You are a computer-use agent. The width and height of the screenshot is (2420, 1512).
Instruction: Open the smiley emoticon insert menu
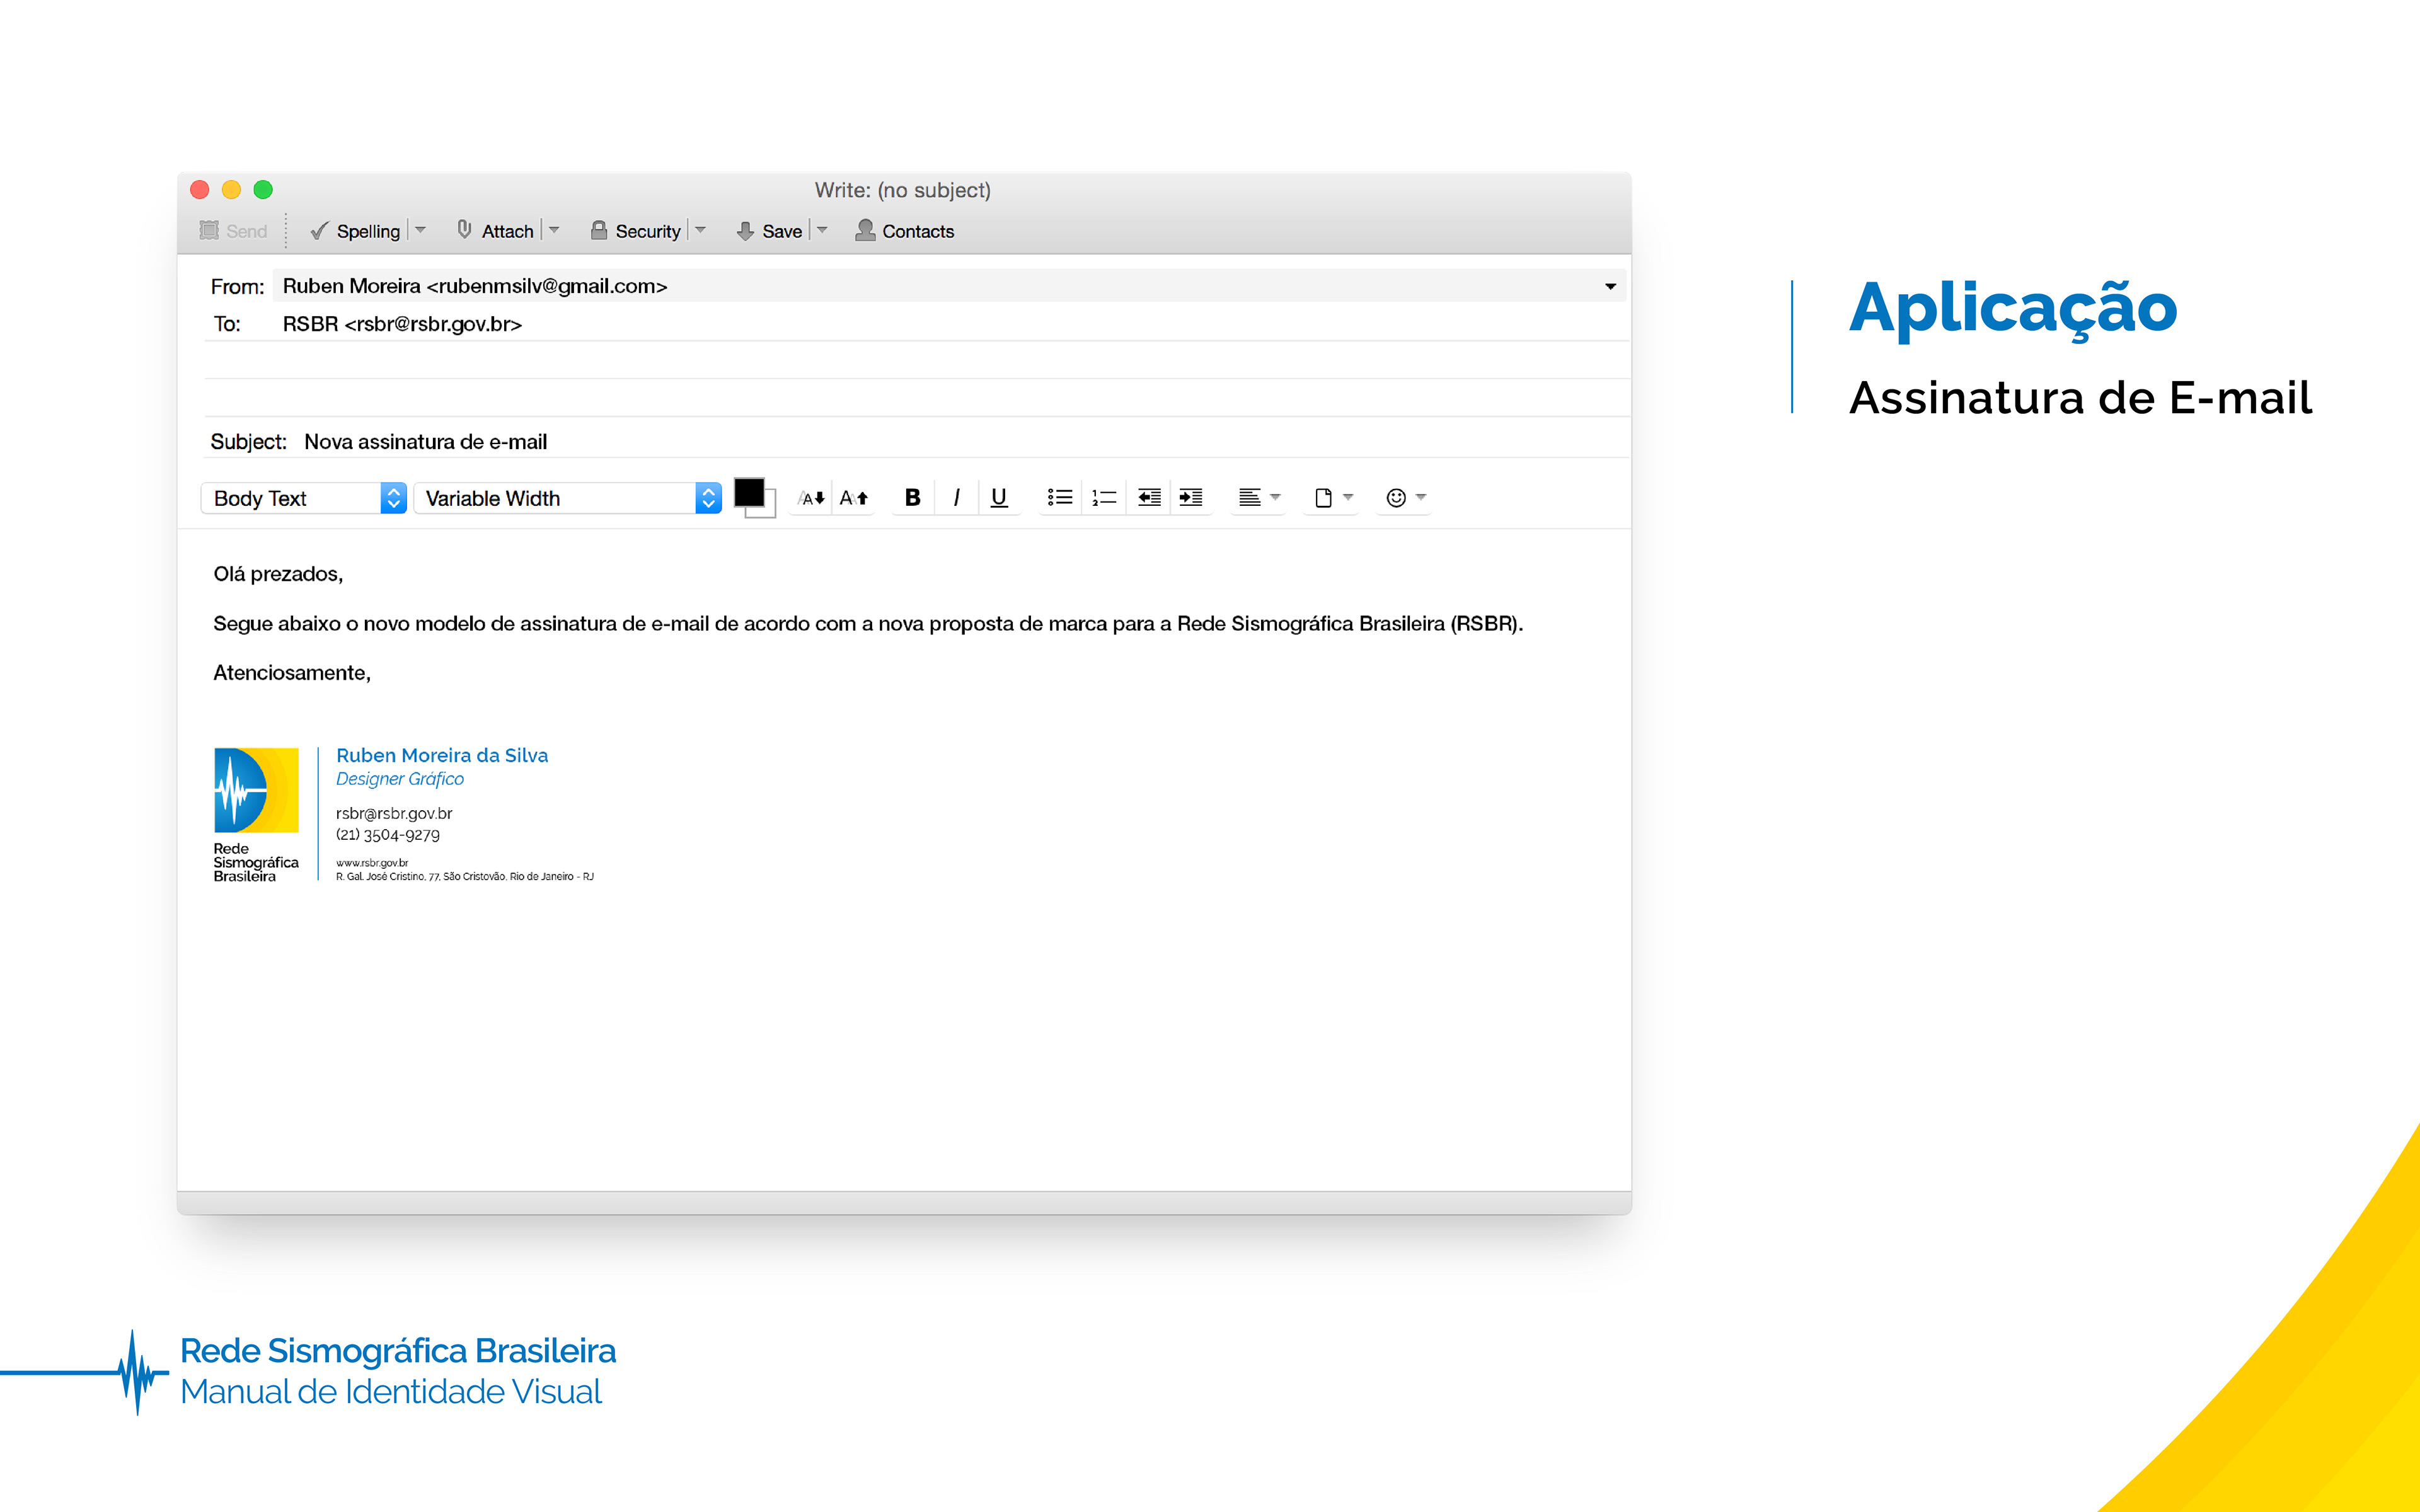coord(1404,497)
